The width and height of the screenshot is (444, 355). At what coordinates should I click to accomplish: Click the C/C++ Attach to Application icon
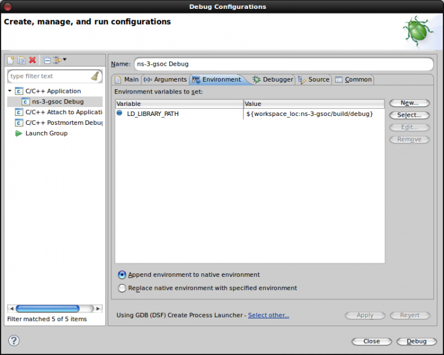[19, 112]
